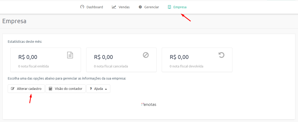Click the Alterar cadastro button

pos(26,89)
